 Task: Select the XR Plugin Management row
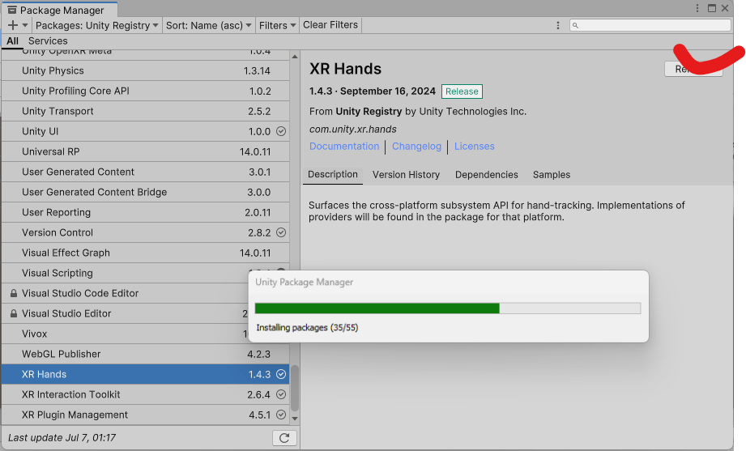point(145,415)
